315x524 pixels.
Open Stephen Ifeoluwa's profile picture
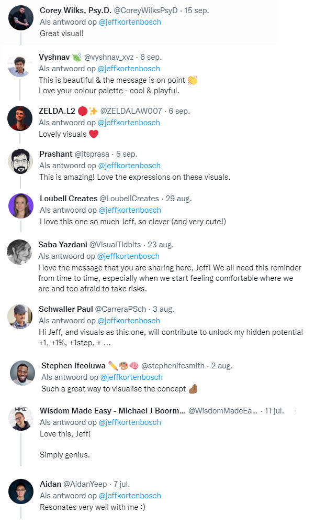[22, 373]
